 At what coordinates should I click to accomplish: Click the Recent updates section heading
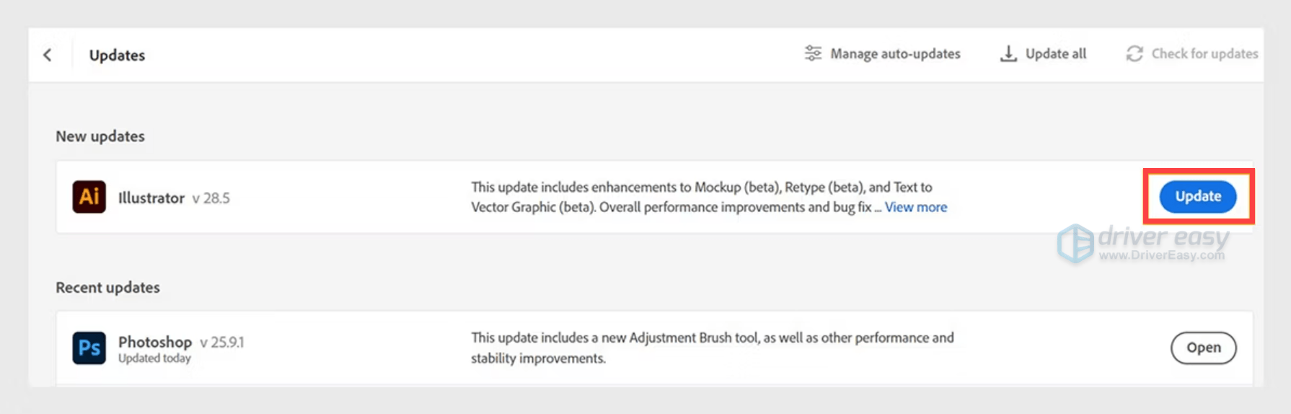pyautogui.click(x=107, y=287)
